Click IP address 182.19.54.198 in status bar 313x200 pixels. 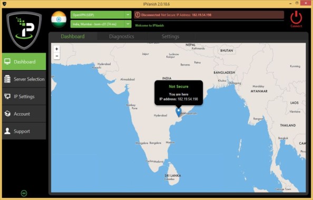202,15
